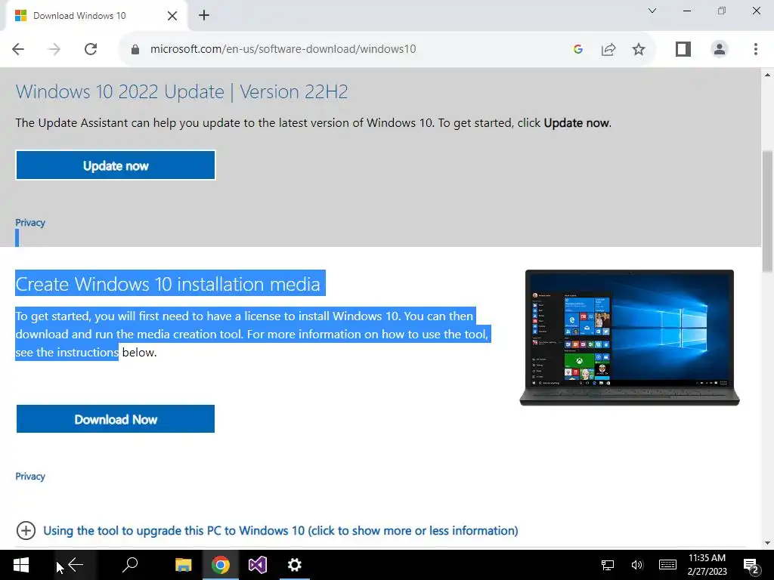The height and width of the screenshot is (580, 774).
Task: Click the scrollbar down arrow
Action: click(x=767, y=543)
